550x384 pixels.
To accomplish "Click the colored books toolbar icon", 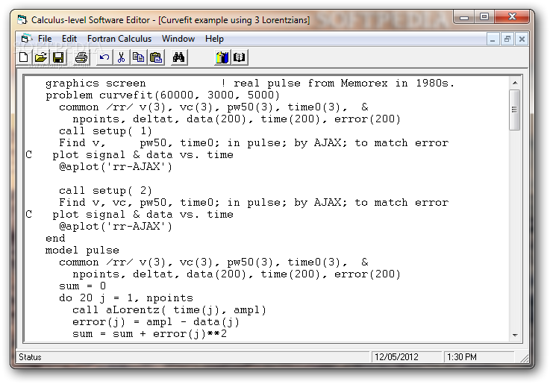I will click(222, 57).
